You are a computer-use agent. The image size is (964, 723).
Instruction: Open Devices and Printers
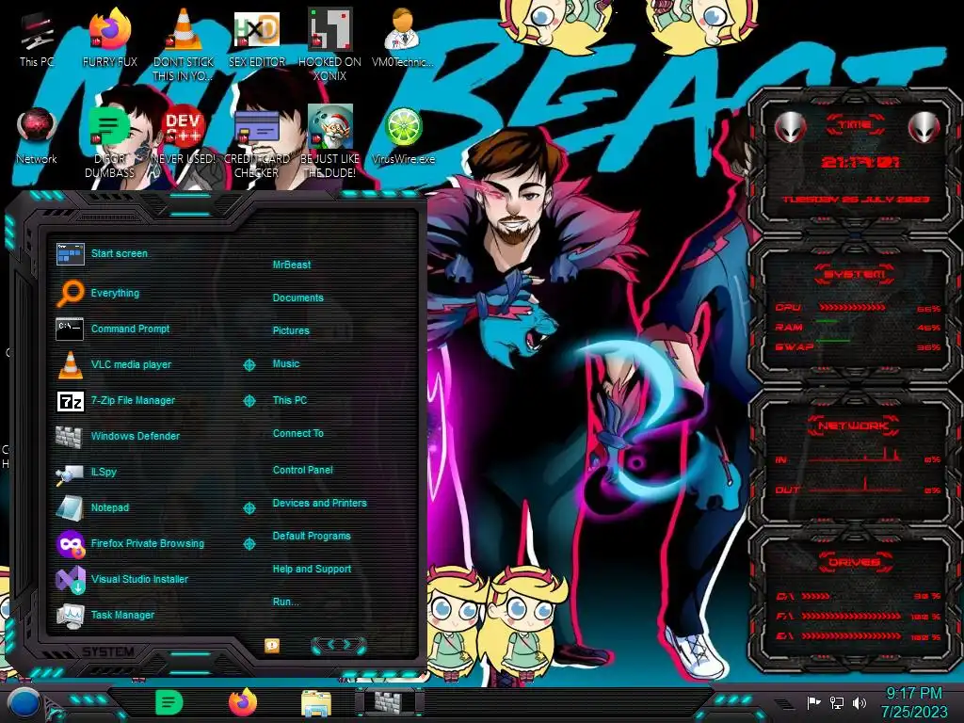(319, 503)
